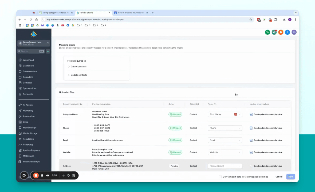Viewport: 315px width, 192px height.
Task: Open Payments in the sidebar menu
Action: 28,94
